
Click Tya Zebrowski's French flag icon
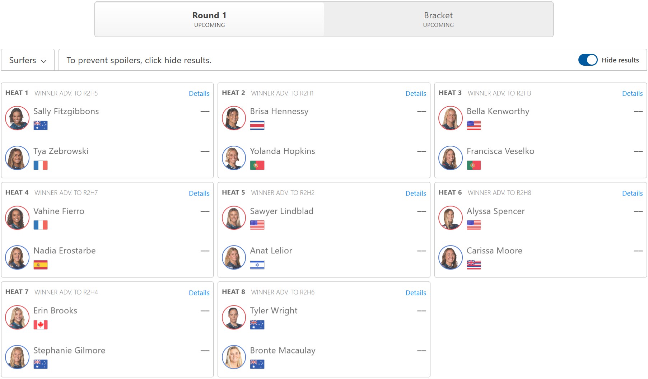coord(40,165)
